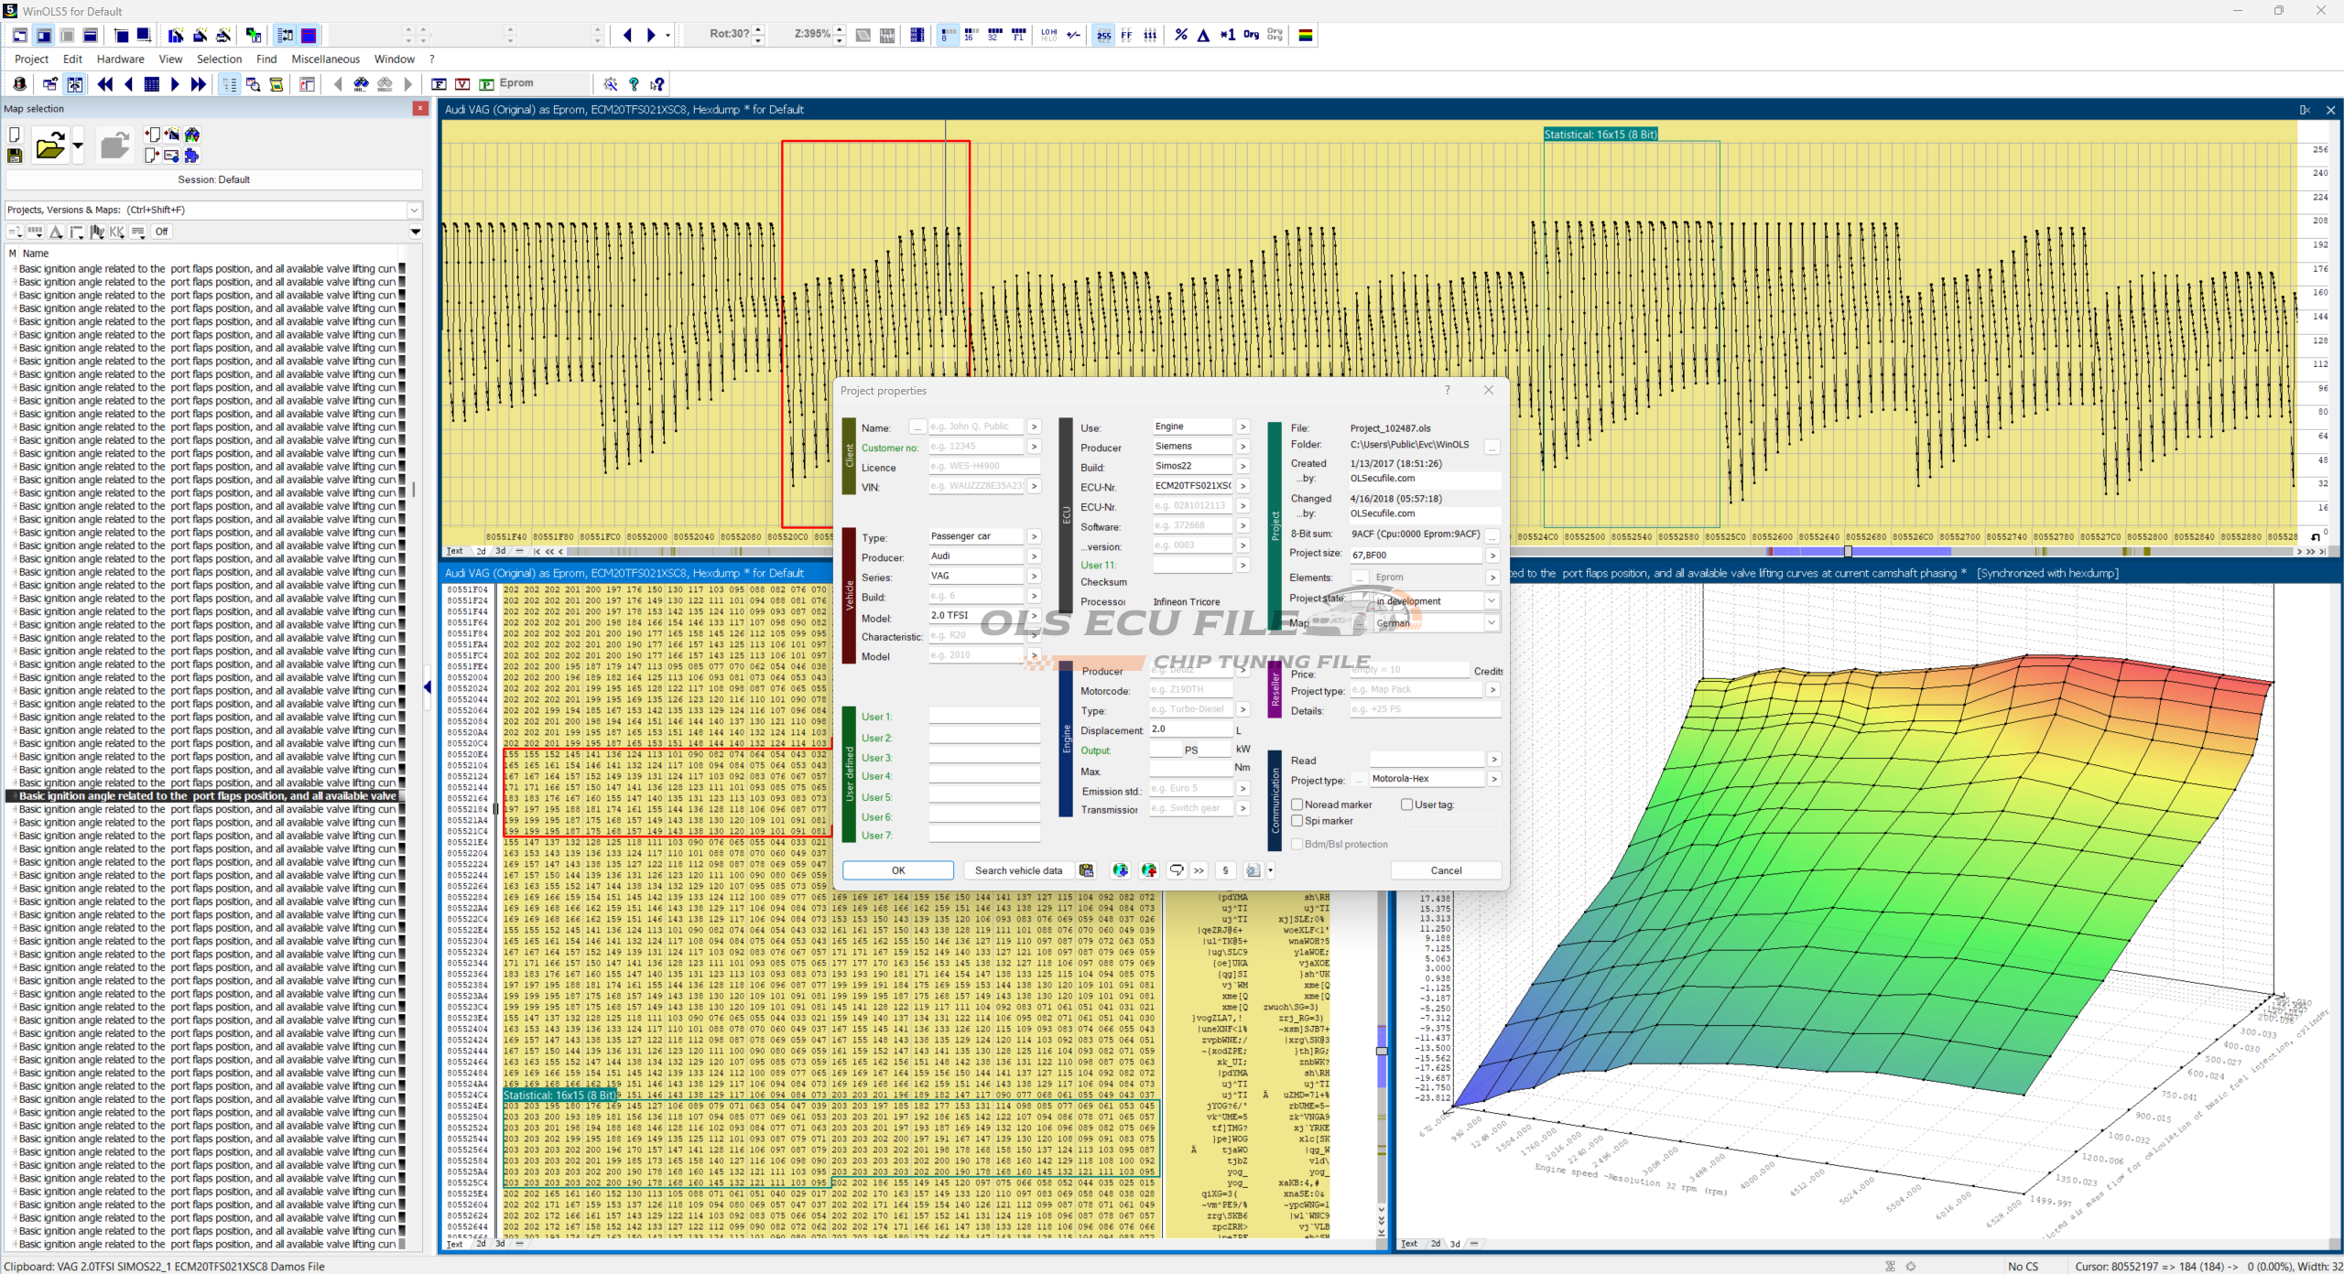Click the delta difference icon in toolbar
The height and width of the screenshot is (1274, 2344).
coord(1203,35)
